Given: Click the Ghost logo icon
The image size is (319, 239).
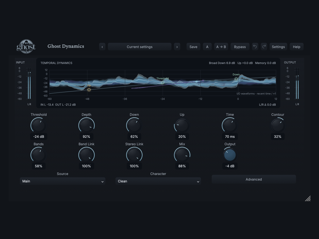Looking at the screenshot, I should 26,46.
